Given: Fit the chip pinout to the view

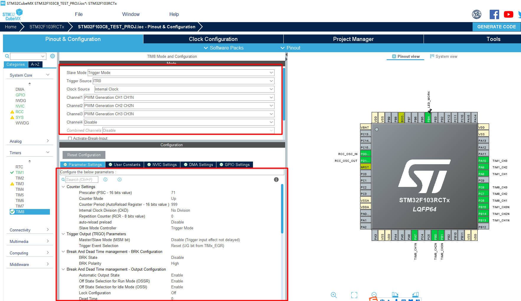Looking at the screenshot, I should (x=354, y=295).
